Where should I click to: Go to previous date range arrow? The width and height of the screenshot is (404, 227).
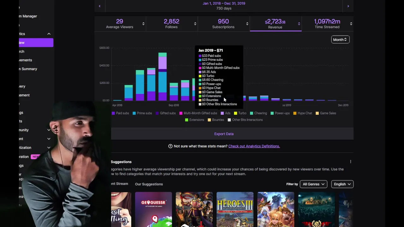point(100,6)
